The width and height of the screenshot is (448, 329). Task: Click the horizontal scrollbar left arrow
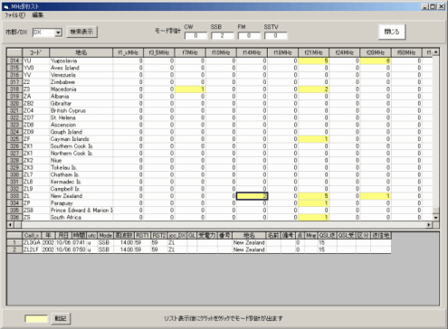coord(10,225)
